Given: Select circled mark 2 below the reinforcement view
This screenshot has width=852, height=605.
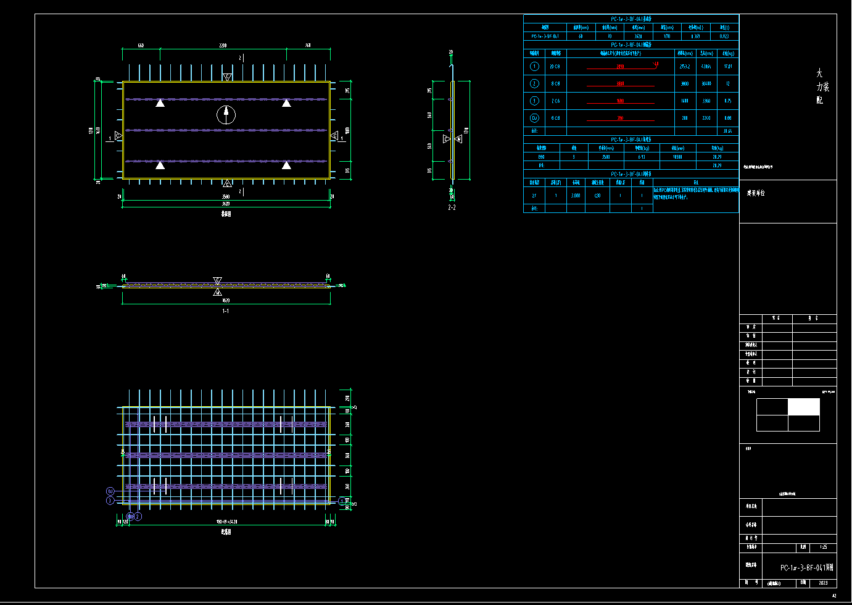Looking at the screenshot, I should click(138, 516).
